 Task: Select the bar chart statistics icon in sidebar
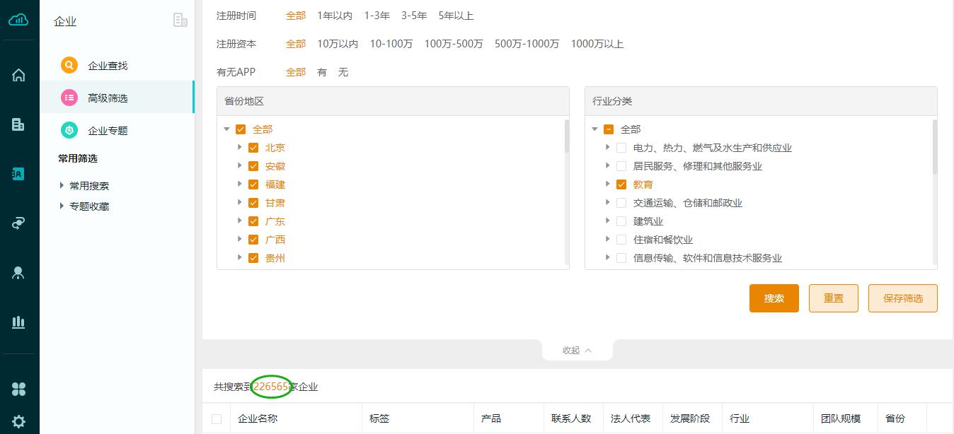(19, 322)
